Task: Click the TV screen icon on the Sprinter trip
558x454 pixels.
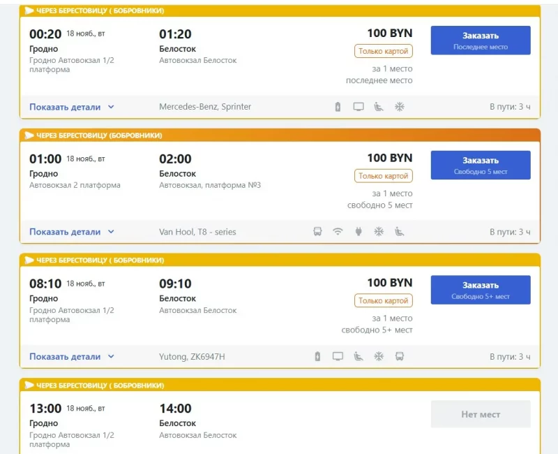Action: [x=359, y=107]
